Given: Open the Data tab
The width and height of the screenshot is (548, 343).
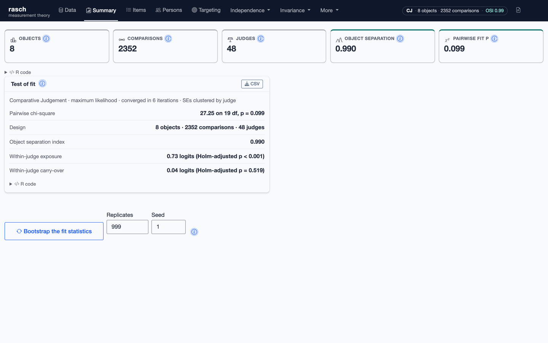Looking at the screenshot, I should (x=67, y=10).
